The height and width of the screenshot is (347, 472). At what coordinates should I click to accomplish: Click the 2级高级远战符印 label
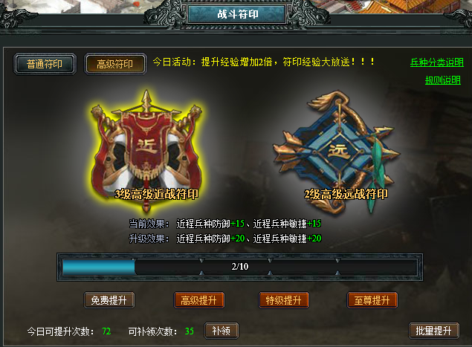(x=346, y=194)
